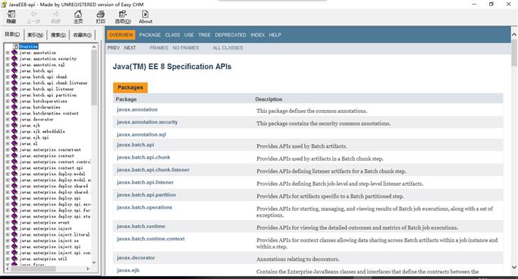This screenshot has width=518, height=279.
Task: Click book icon beside javax.annotation.security
Action: (14, 58)
